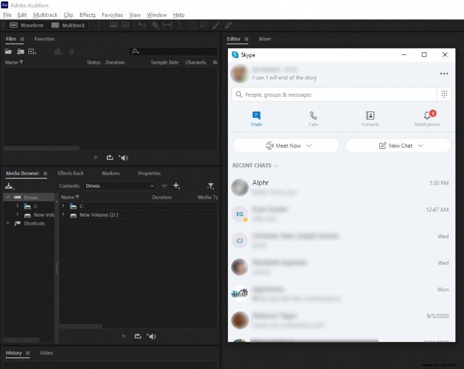Open Files panel menu icon
Image resolution: width=464 pixels, height=369 pixels.
pyautogui.click(x=22, y=39)
